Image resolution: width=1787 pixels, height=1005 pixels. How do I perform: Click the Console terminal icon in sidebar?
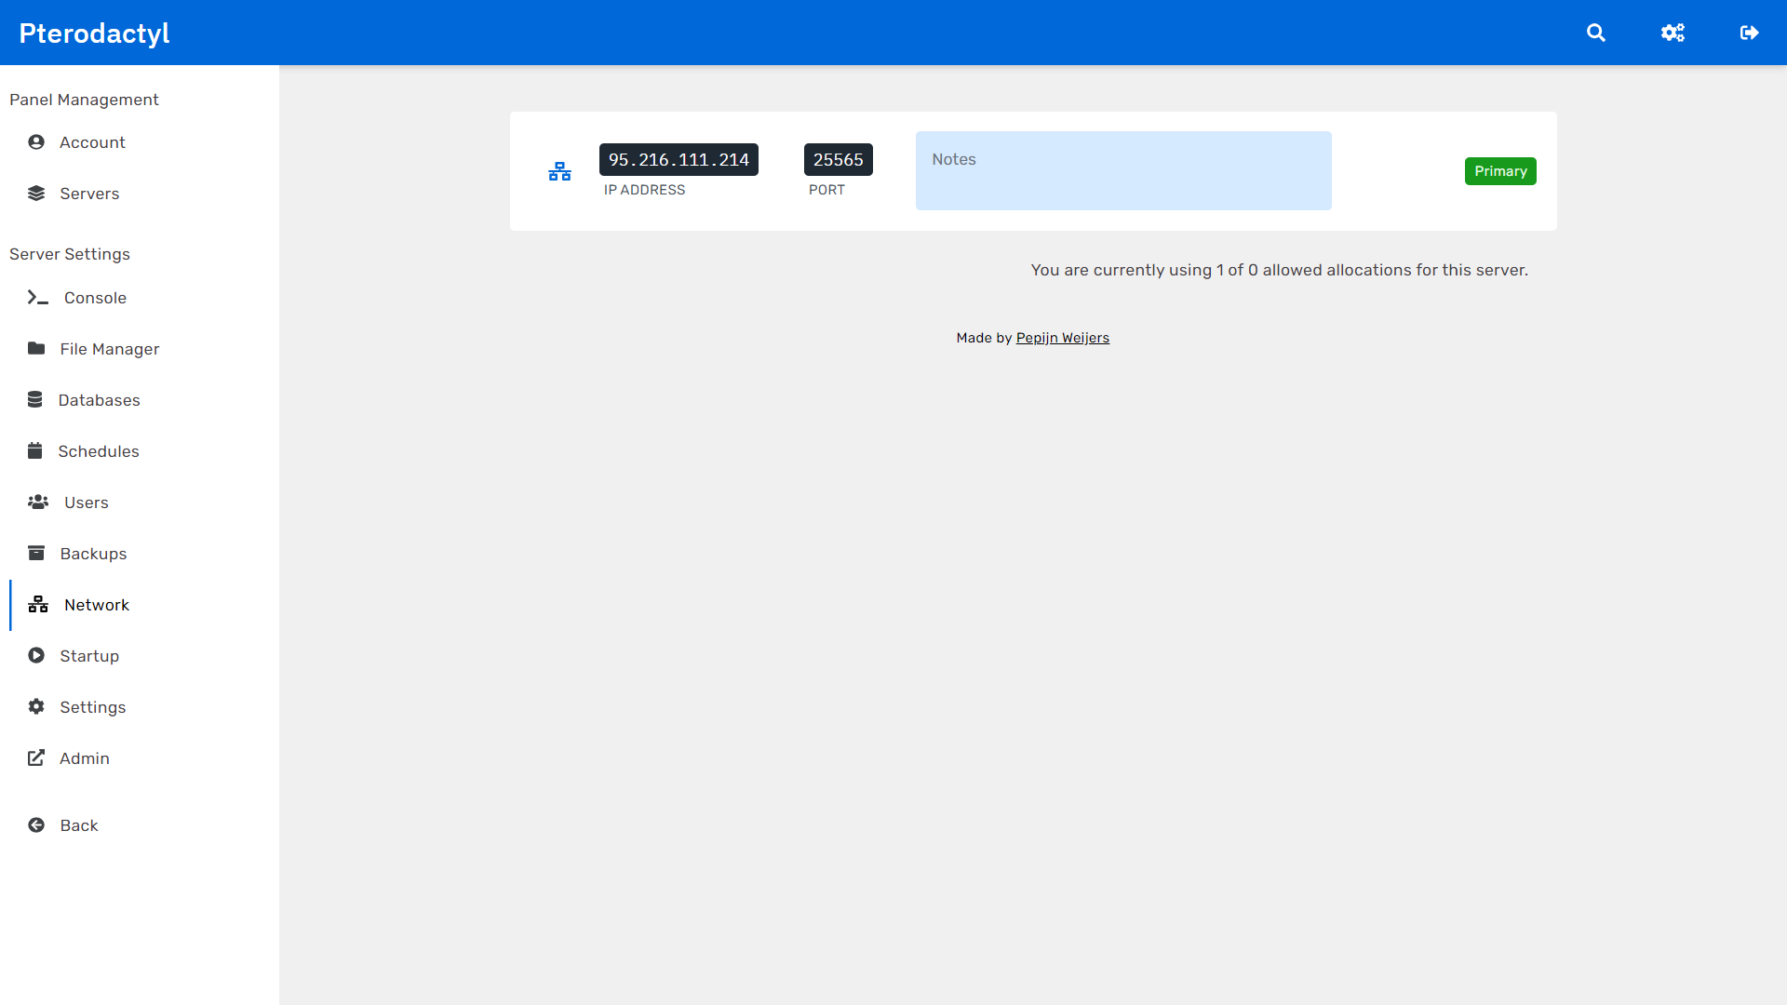click(37, 298)
